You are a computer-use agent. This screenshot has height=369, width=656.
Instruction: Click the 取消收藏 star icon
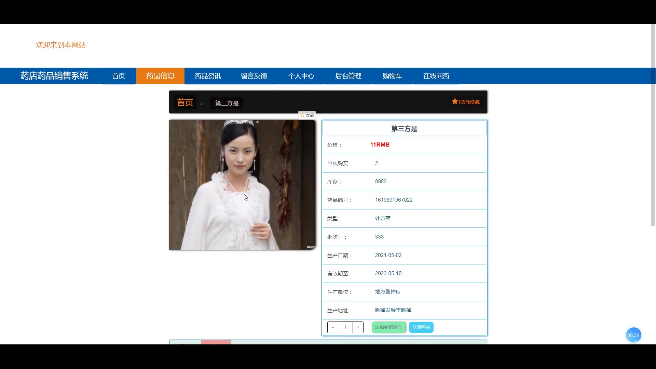(455, 101)
